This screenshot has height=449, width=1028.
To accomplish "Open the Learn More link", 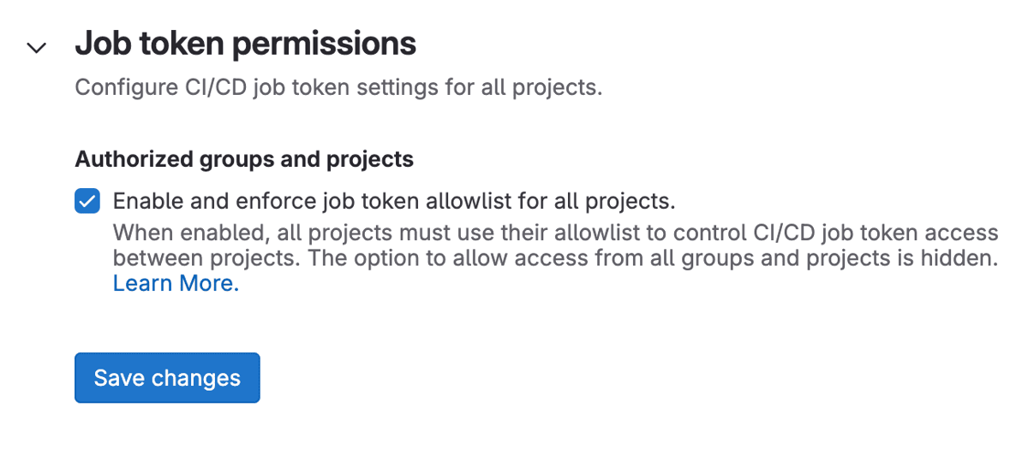I will pos(176,284).
